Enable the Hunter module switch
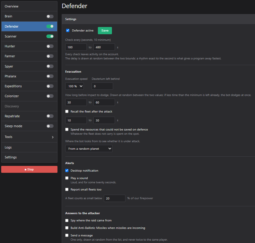Screen dimensions: 255x243 [x=50, y=46]
